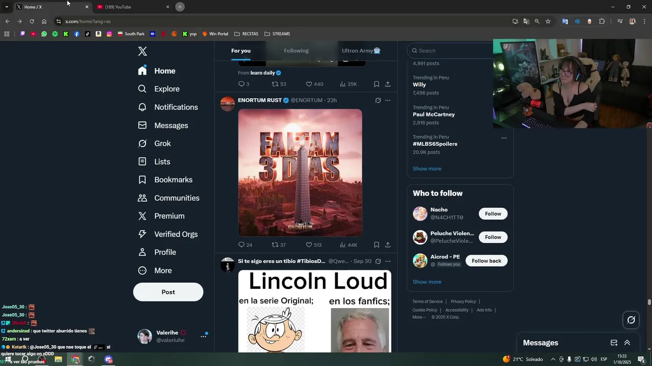Click the X search field
The image size is (652, 366).
click(x=451, y=51)
